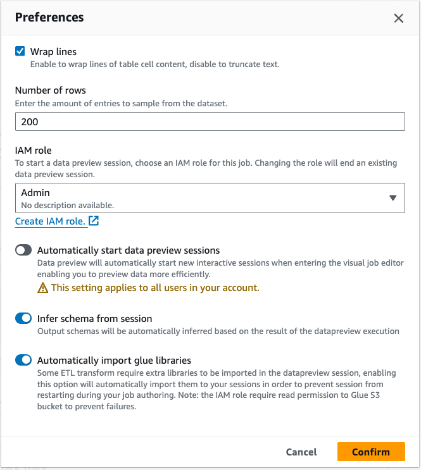421x470 pixels.
Task: Click the 'applies to all users' warning text
Action: (x=155, y=288)
